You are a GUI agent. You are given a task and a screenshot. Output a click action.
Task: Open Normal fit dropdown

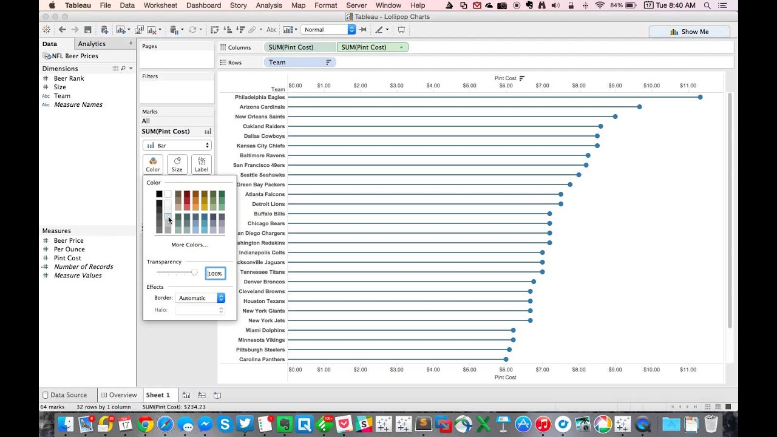[x=328, y=29]
